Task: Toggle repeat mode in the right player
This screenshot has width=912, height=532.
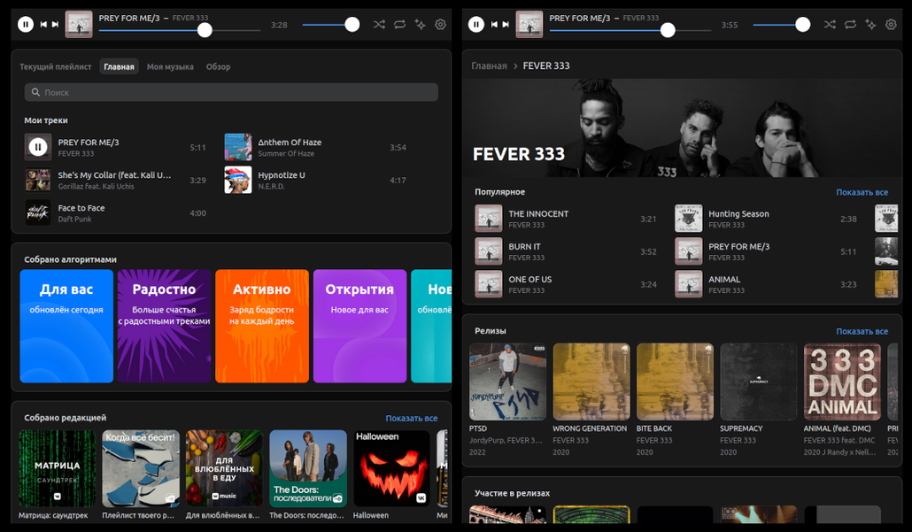Action: click(x=851, y=24)
